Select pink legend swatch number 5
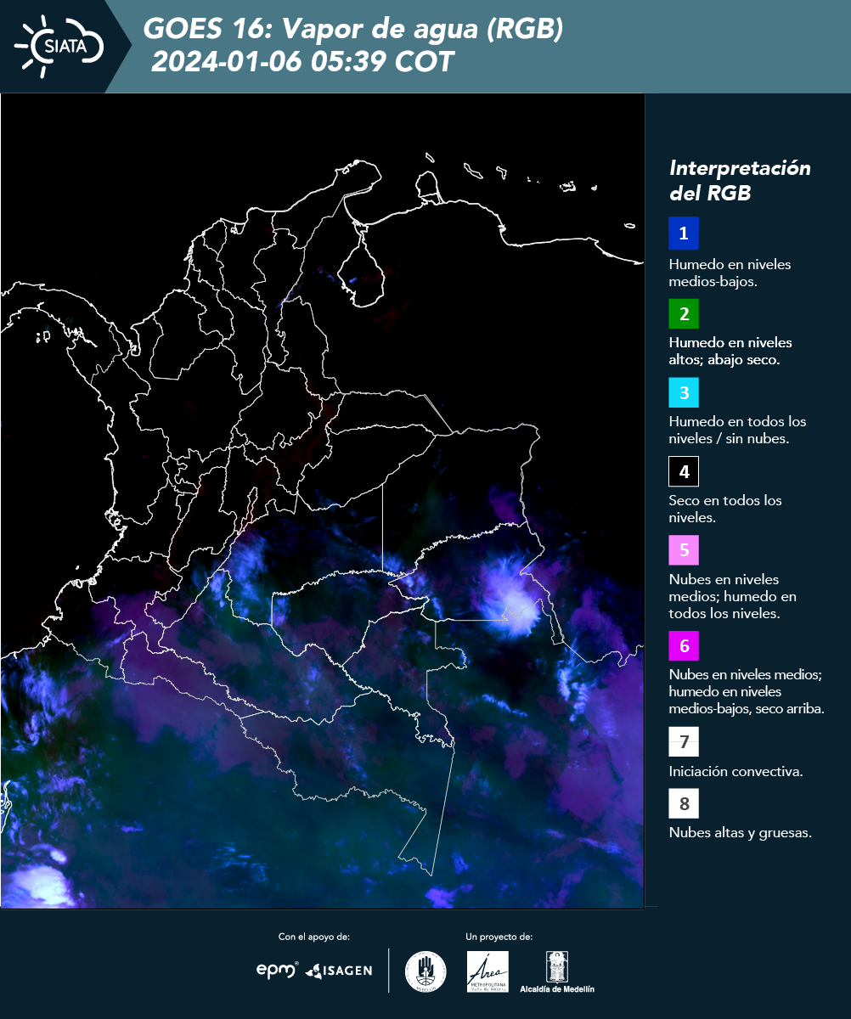This screenshot has width=851, height=1019. tap(684, 549)
